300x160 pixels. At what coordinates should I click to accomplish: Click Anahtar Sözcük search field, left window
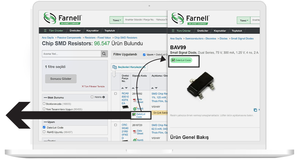[x=146, y=20]
